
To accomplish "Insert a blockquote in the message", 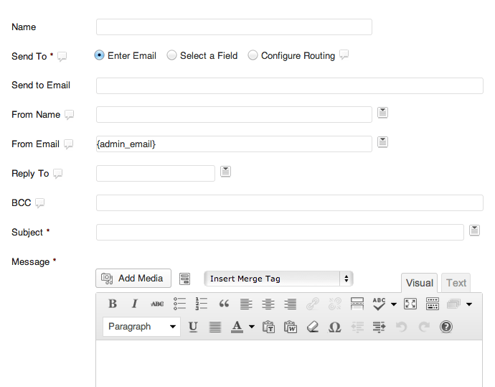I will (x=224, y=304).
